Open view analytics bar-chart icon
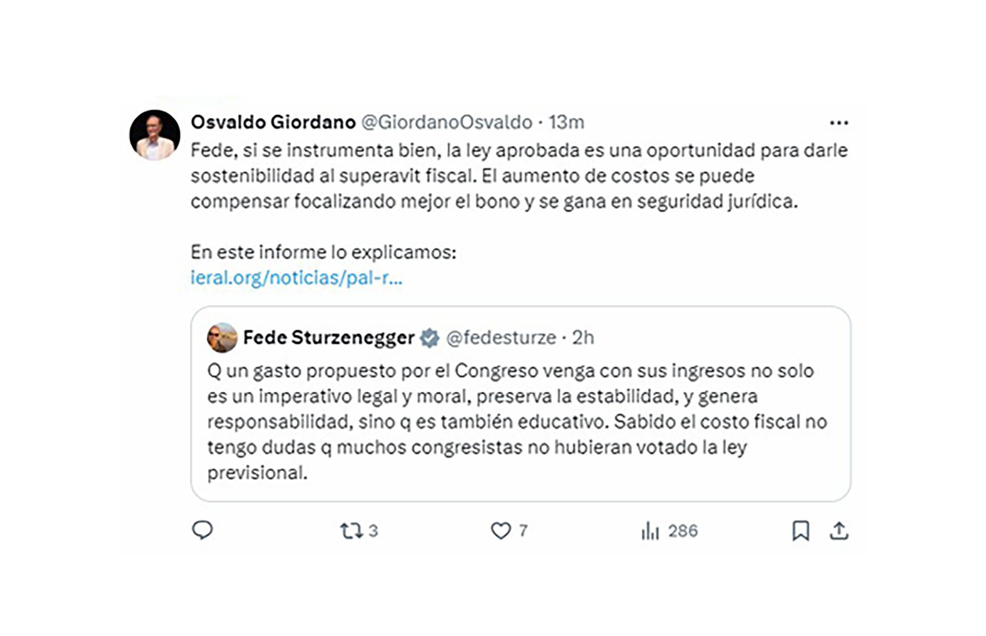The height and width of the screenshot is (636, 986). pyautogui.click(x=650, y=531)
